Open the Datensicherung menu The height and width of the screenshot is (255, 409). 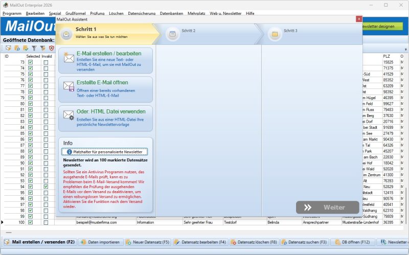click(x=142, y=13)
